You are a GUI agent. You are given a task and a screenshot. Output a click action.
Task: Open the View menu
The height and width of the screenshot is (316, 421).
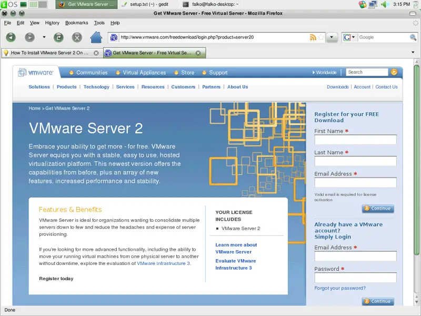pyautogui.click(x=34, y=23)
